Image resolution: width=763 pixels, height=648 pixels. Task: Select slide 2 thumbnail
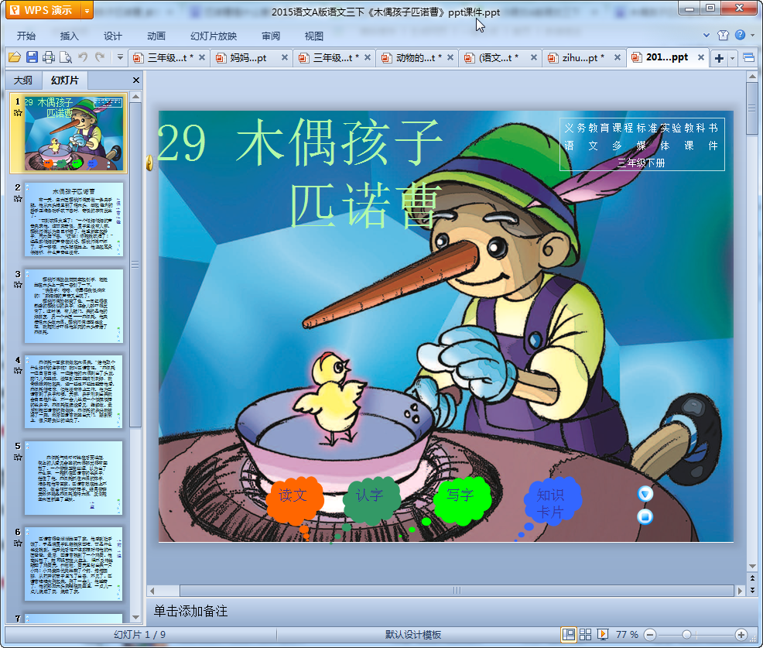[x=74, y=220]
